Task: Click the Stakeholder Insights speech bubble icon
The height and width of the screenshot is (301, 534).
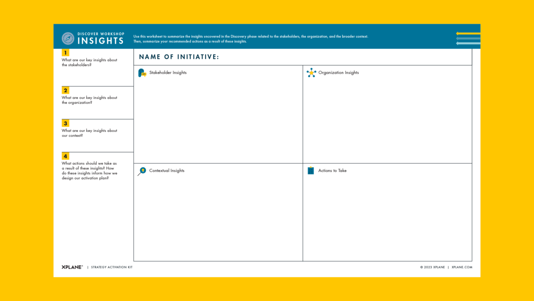Action: tap(142, 73)
